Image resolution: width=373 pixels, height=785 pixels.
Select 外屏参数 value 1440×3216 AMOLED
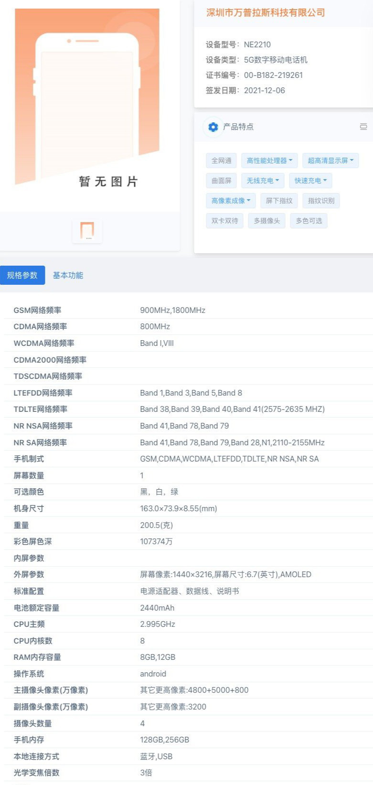[225, 574]
